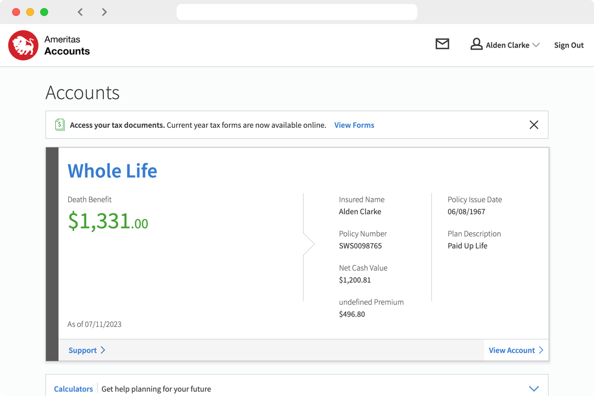Screen dimensions: 594x396
Task: Click the View Account button
Action: click(511, 350)
